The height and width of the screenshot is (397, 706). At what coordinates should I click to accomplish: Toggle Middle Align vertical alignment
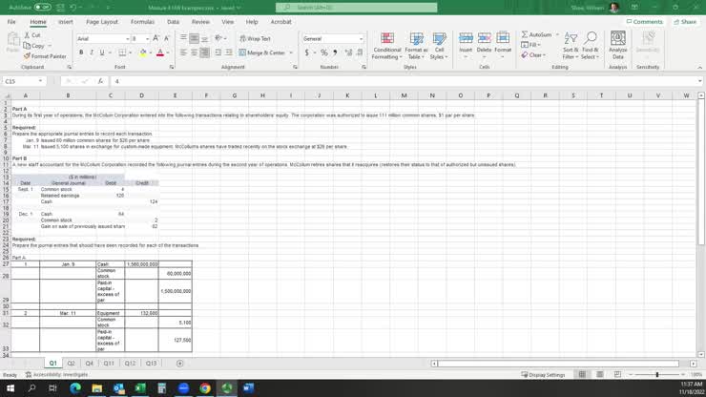tap(194, 39)
